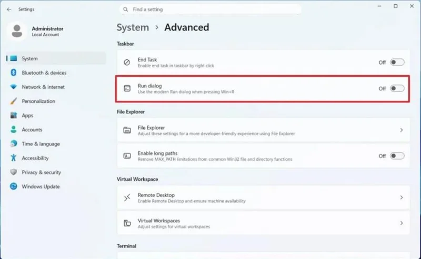This screenshot has width=421, height=259.
Task: Click the Virtual Workspaces icon
Action: (x=127, y=223)
